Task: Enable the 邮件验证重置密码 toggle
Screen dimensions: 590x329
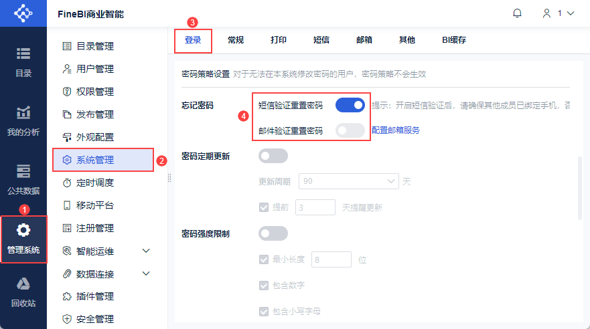Action: click(350, 130)
